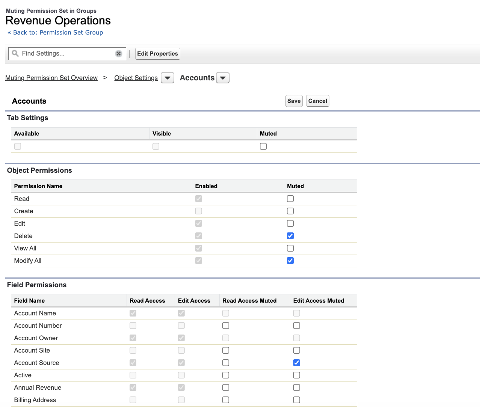This screenshot has width=480, height=407.
Task: Open Edit Properties
Action: pos(157,54)
